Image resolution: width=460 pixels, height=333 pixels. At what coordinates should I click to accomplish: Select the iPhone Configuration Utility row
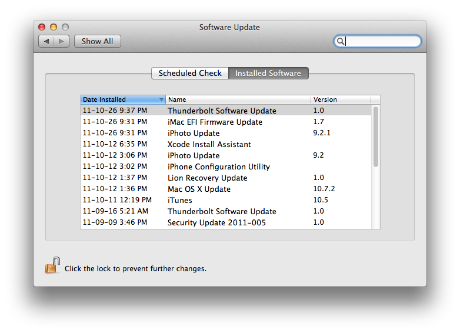[x=226, y=166]
